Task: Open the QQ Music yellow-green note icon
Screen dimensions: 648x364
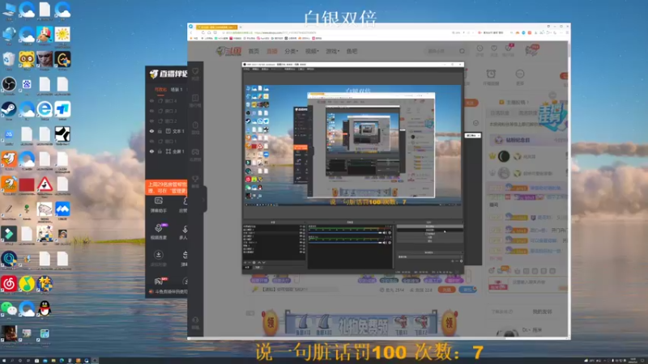Action: point(27,284)
